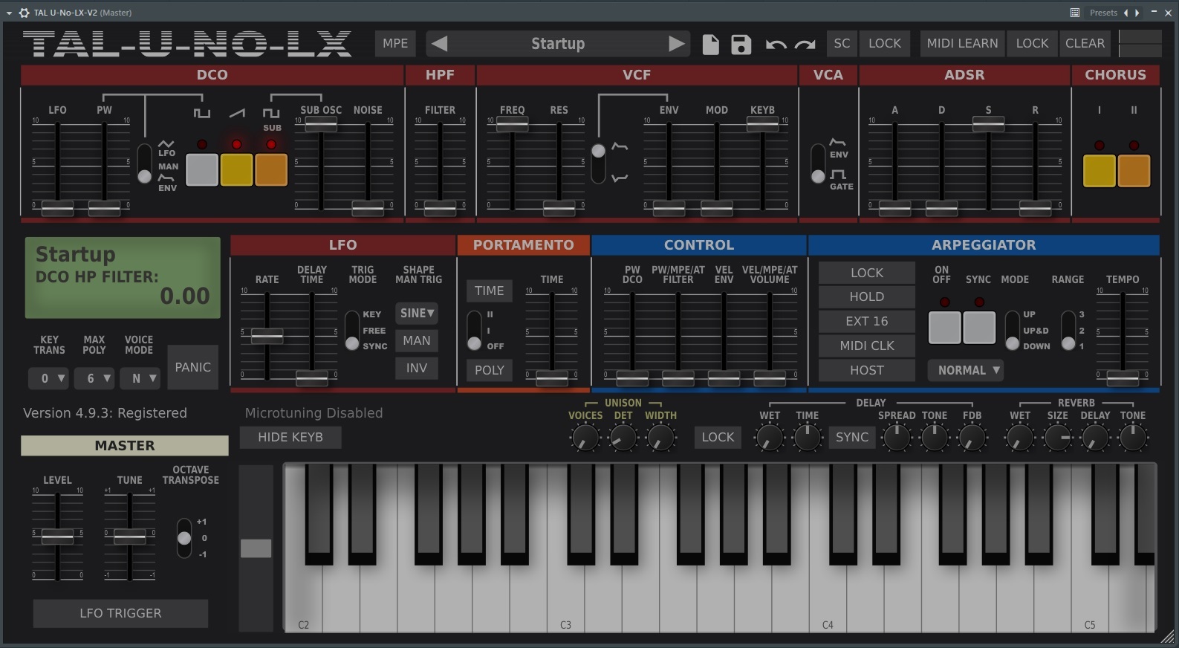Click CLEAR MIDI mappings button

point(1085,44)
